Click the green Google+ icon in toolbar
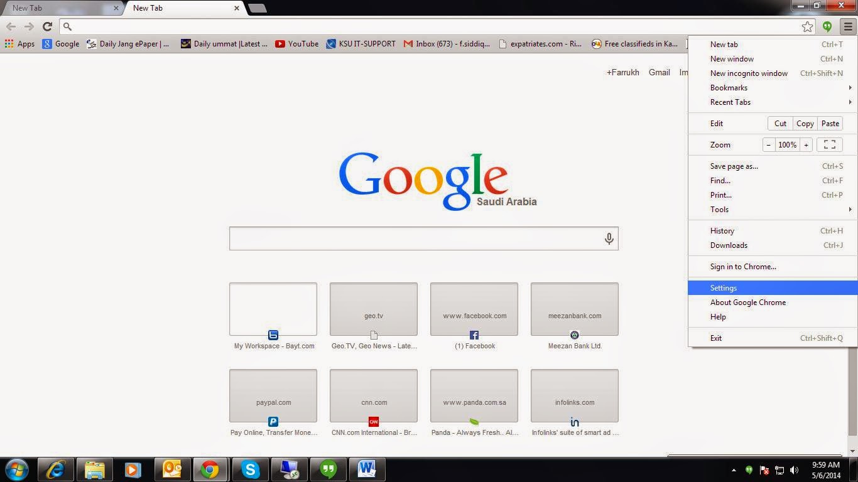 pyautogui.click(x=827, y=26)
